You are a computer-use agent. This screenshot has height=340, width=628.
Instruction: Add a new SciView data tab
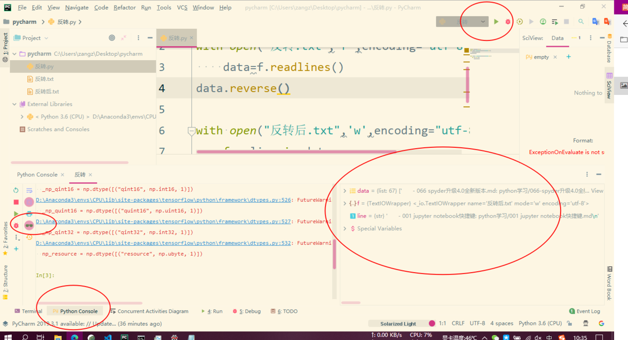568,57
